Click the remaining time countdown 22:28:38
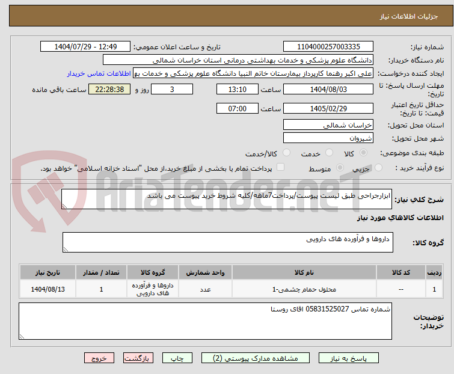 coord(109,89)
